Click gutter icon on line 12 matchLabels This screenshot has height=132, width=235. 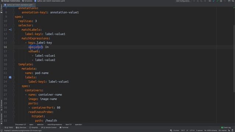[10, 30]
